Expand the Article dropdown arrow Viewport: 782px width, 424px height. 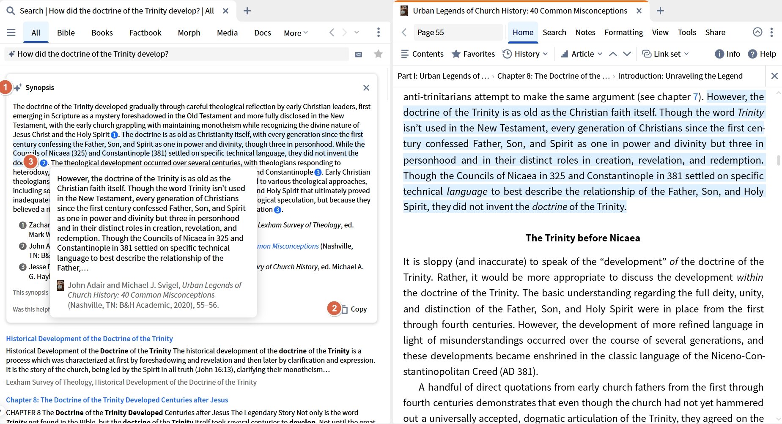(x=600, y=54)
